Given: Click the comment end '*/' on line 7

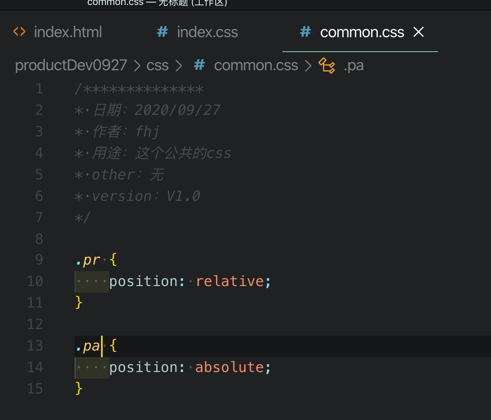Looking at the screenshot, I should pyautogui.click(x=83, y=218).
